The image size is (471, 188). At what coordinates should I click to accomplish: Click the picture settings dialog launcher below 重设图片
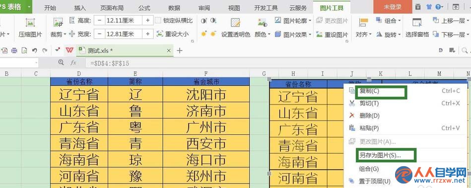[346, 41]
